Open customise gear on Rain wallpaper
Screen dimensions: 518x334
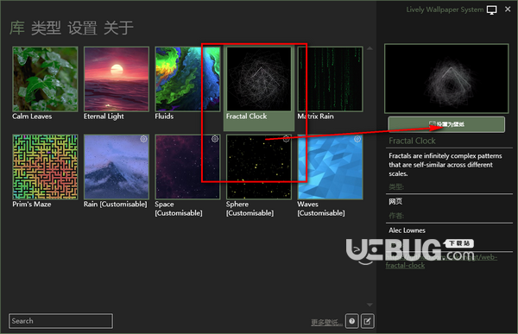pos(143,139)
